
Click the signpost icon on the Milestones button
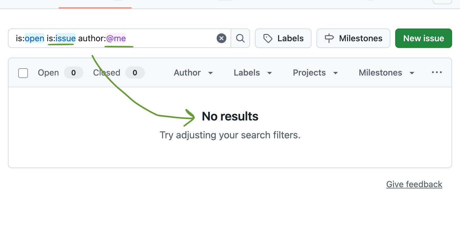click(x=329, y=39)
